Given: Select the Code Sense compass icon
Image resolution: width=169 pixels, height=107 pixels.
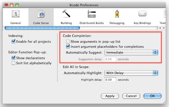Looking at the screenshot, I should point(41,14).
